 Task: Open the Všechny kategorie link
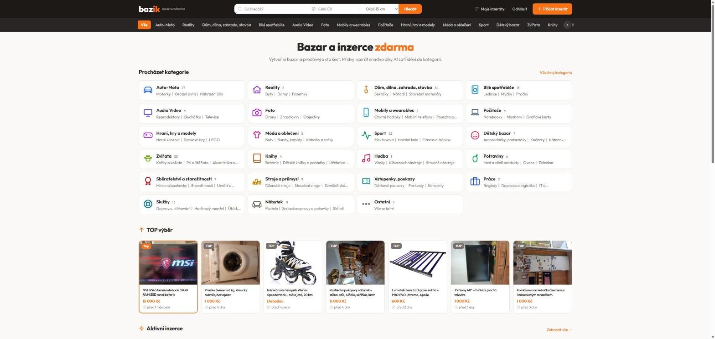[x=555, y=72]
